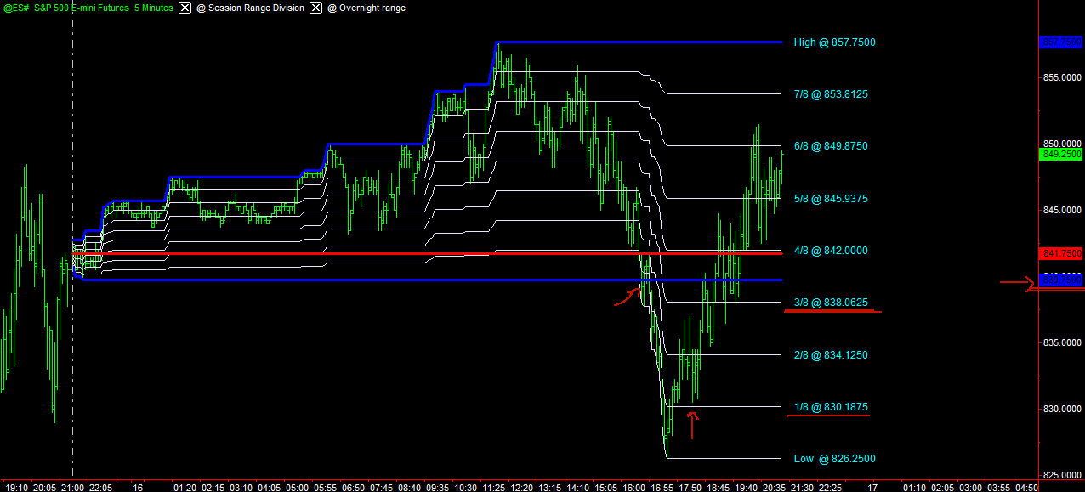Click the 830.0000 price axis label
Screen dimensions: 1085x492
pos(1063,409)
